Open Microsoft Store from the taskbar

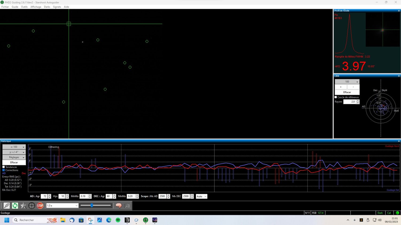81,220
